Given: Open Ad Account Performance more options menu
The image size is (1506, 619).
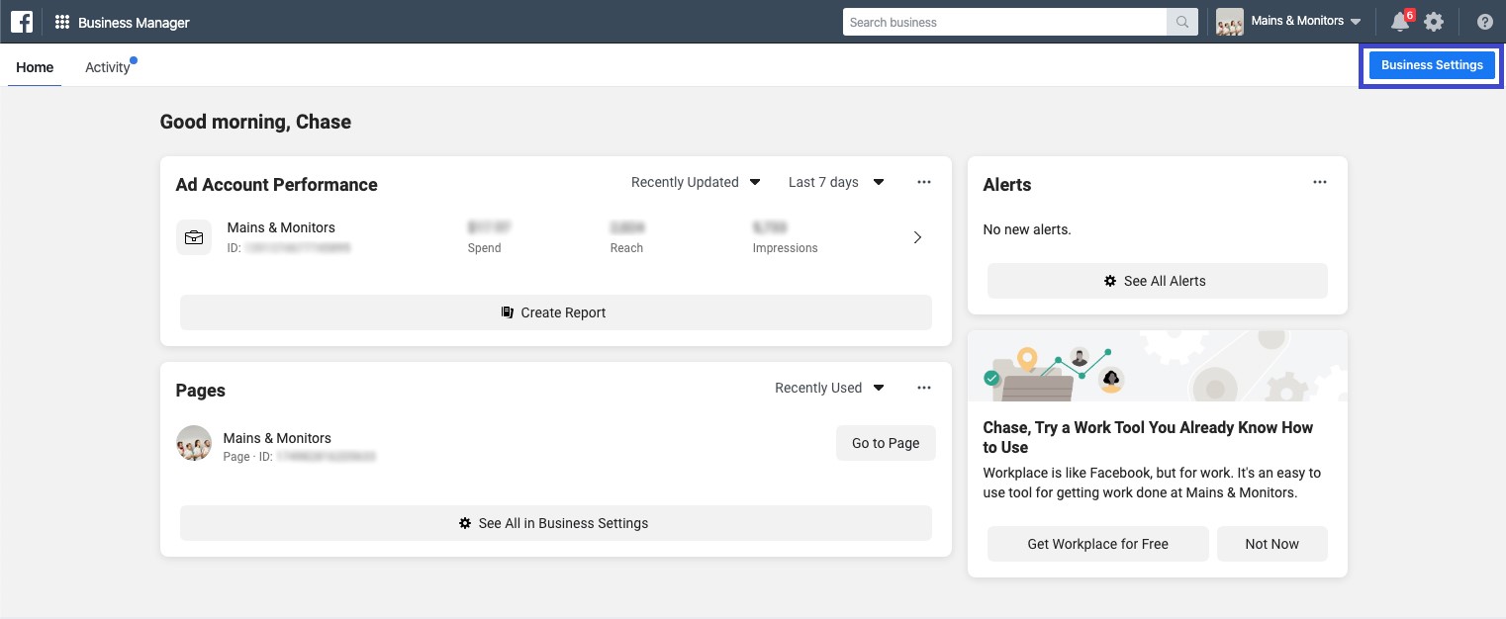Looking at the screenshot, I should (x=924, y=182).
